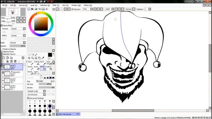Select the Legacy Pen tool
Screen dimensions: 212x119
tap(37, 73)
